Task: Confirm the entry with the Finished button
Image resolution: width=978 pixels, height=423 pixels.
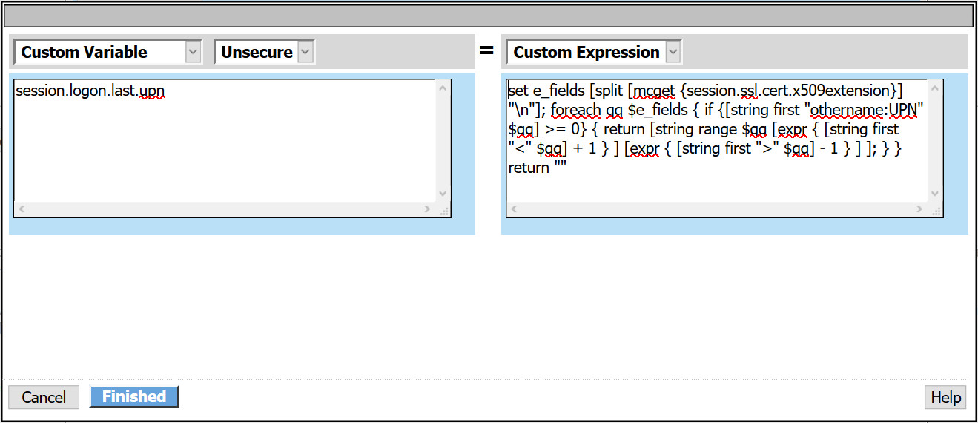Action: pos(134,396)
